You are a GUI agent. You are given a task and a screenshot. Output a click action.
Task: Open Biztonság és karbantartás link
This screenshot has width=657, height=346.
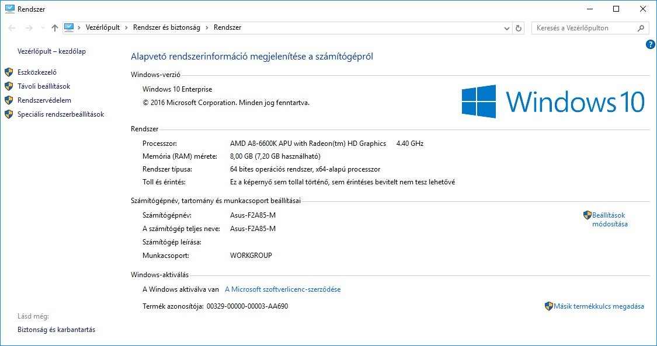(56, 330)
